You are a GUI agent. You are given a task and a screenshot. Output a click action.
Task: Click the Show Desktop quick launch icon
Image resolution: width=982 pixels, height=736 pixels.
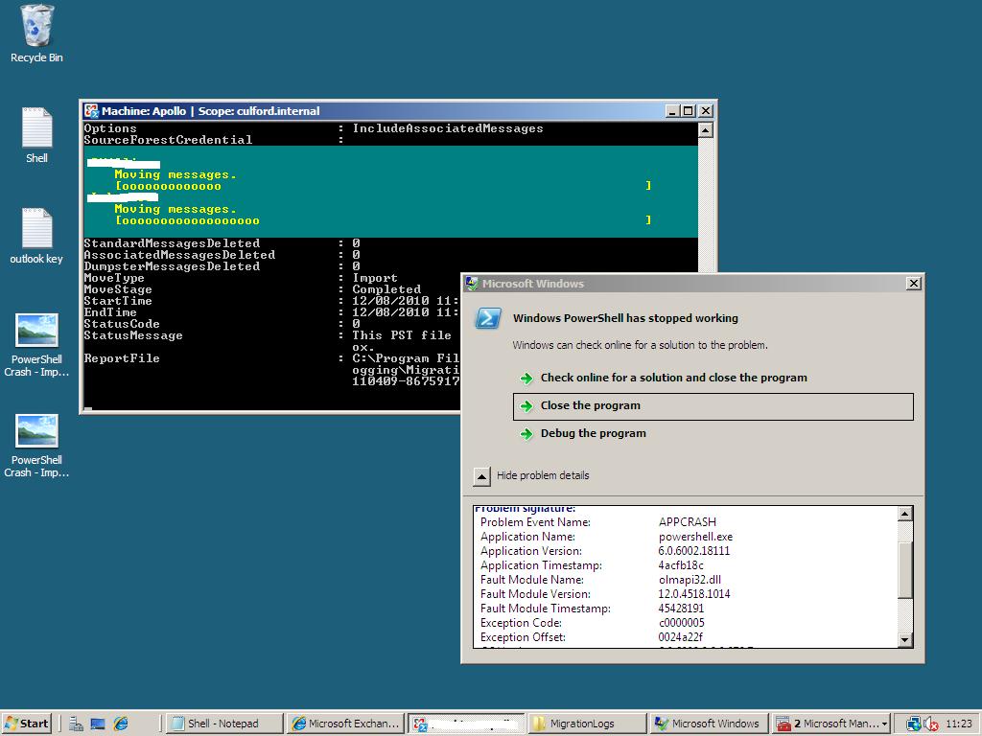pos(97,724)
